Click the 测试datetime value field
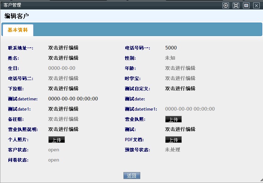 (x=73, y=99)
